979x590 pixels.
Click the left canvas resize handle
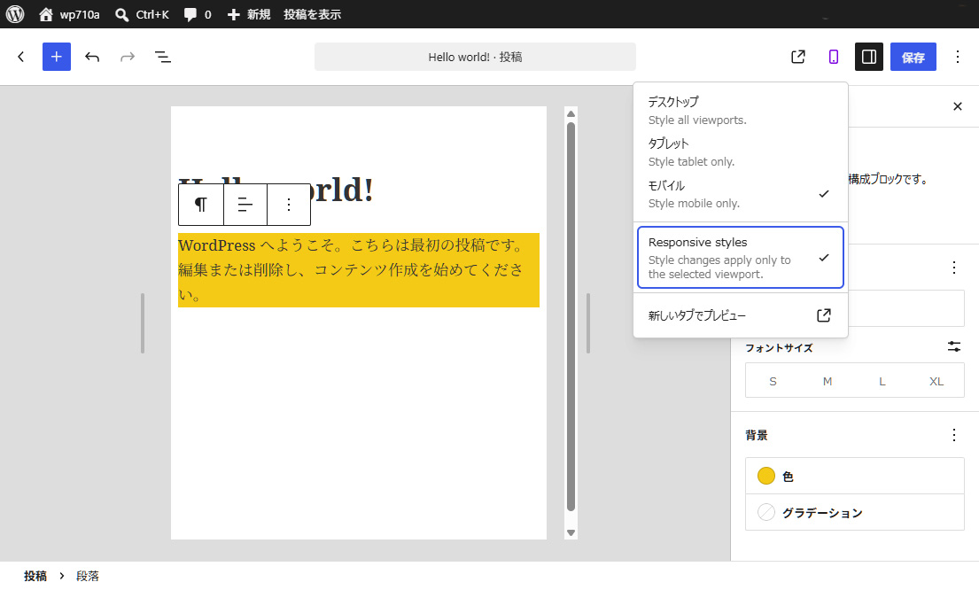coord(143,322)
